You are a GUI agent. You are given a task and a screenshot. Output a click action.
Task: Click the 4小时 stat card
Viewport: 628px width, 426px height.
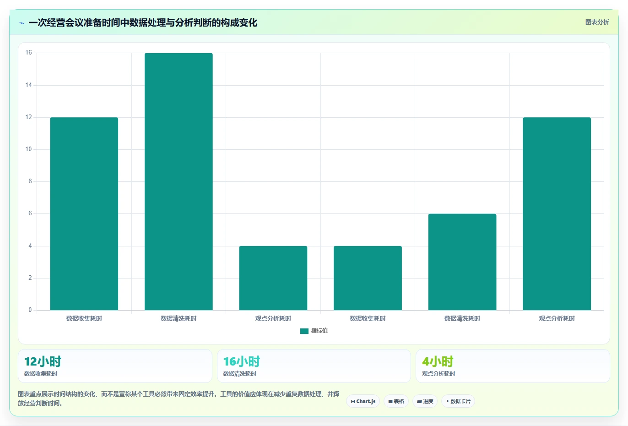513,366
